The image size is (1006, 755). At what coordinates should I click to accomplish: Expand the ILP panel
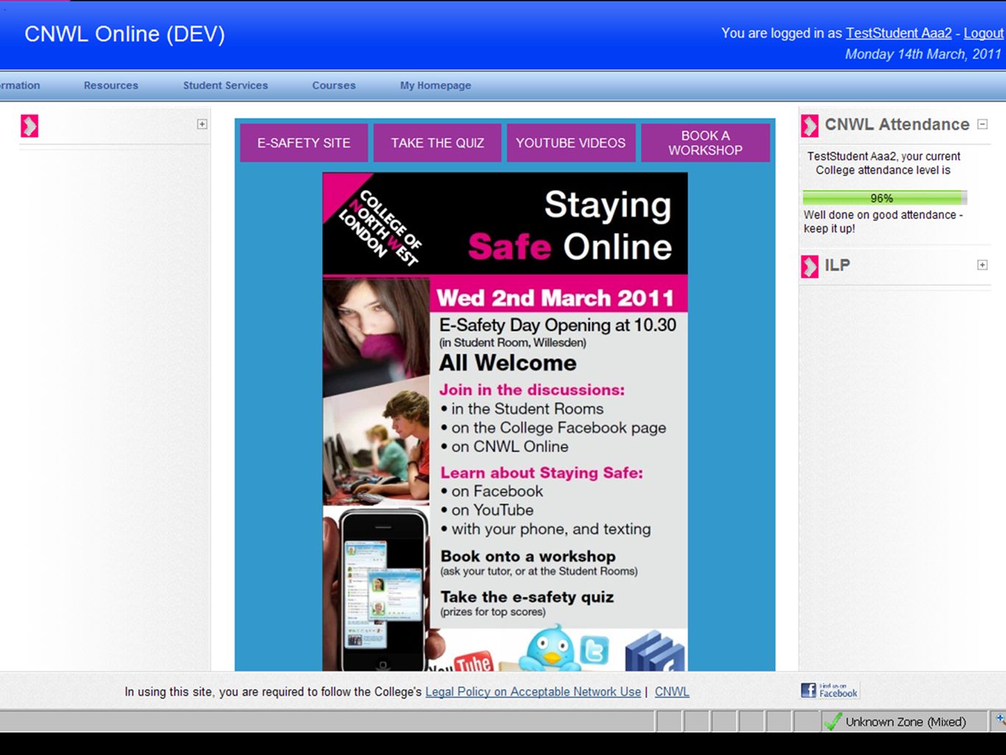pyautogui.click(x=982, y=265)
